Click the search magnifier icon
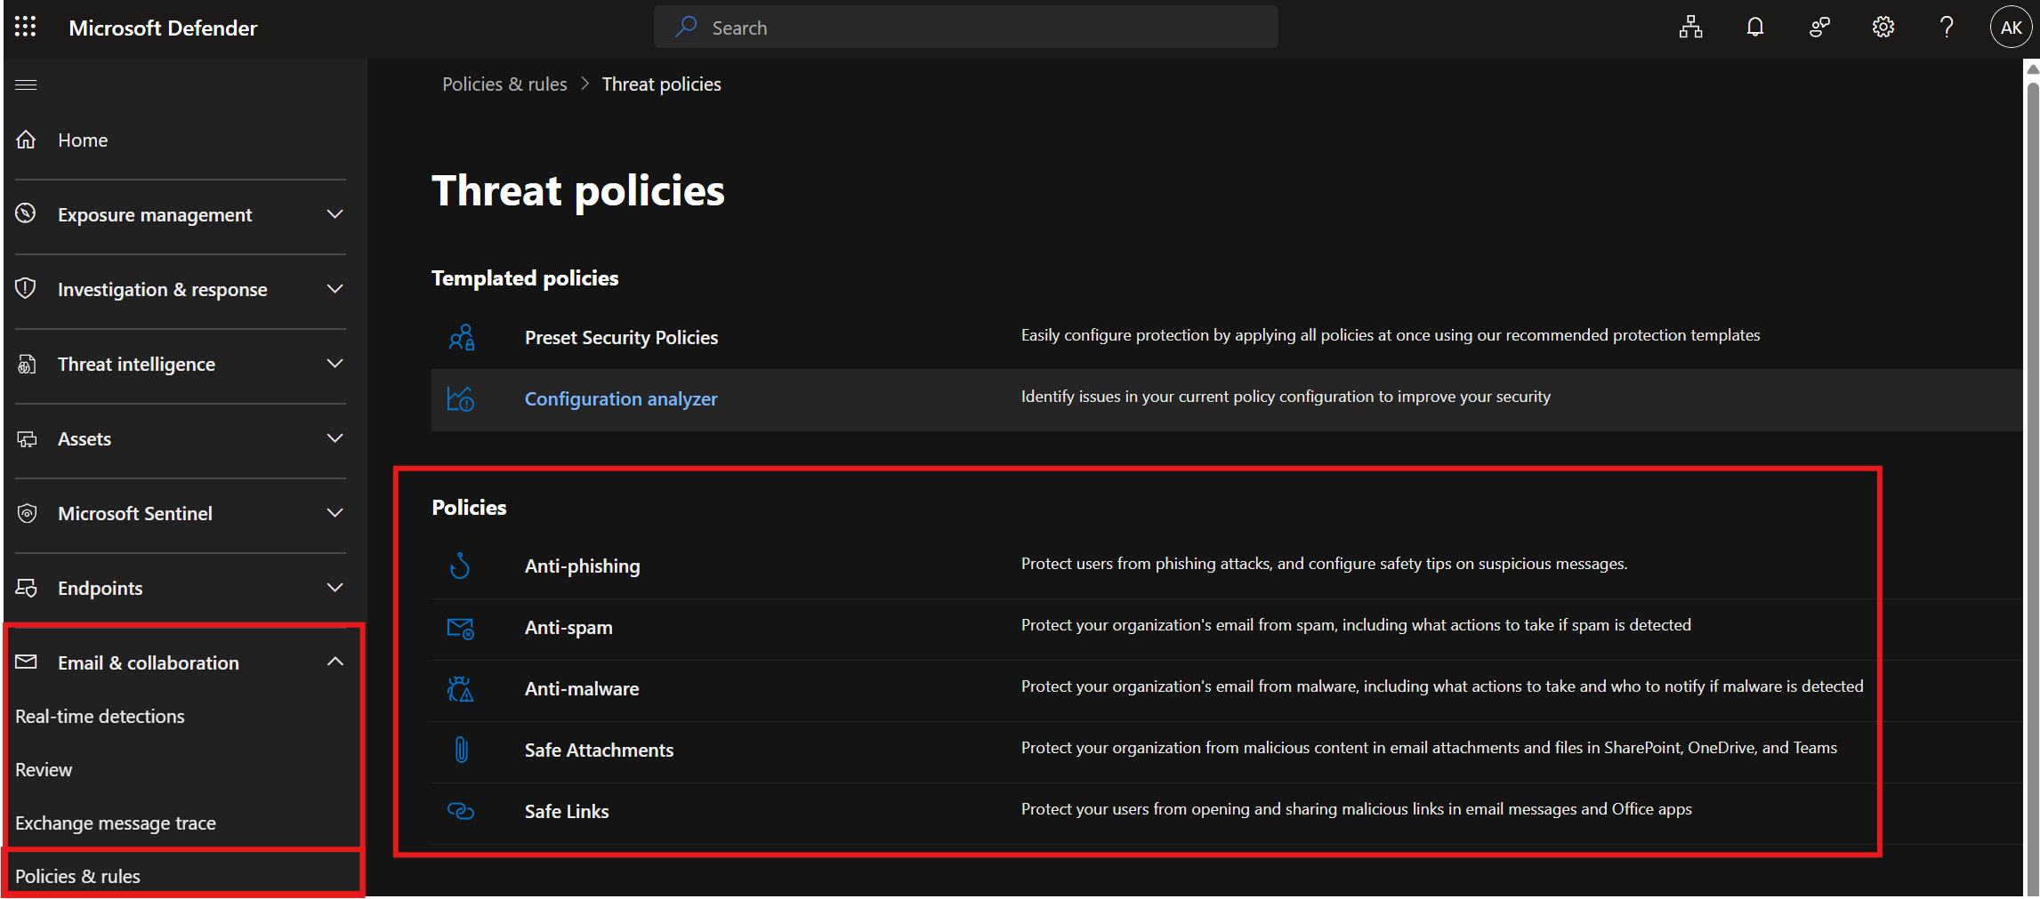This screenshot has height=899, width=2040. [685, 27]
